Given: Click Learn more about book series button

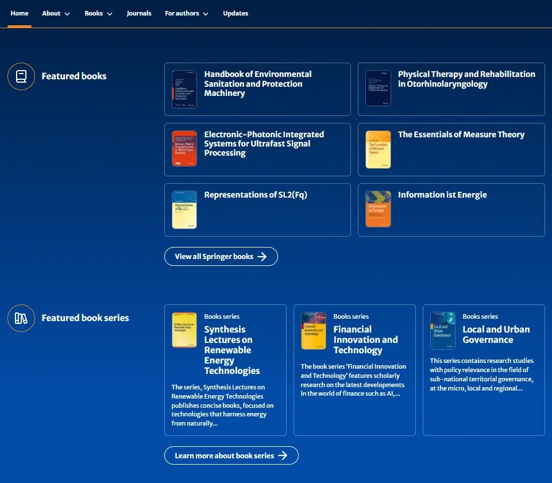Looking at the screenshot, I should click(x=231, y=455).
